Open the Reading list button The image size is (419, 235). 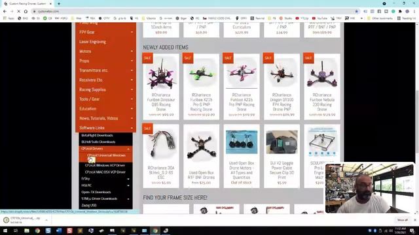(x=407, y=18)
